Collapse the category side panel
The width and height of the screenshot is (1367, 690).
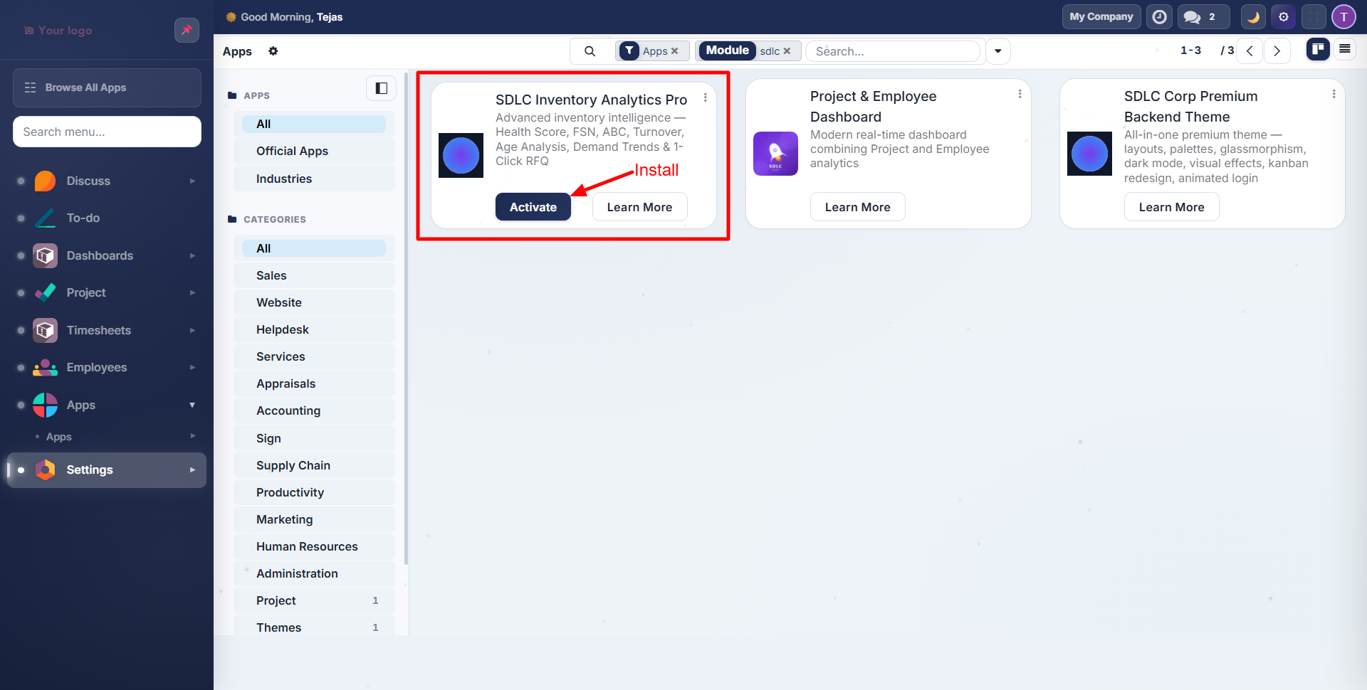pos(381,88)
